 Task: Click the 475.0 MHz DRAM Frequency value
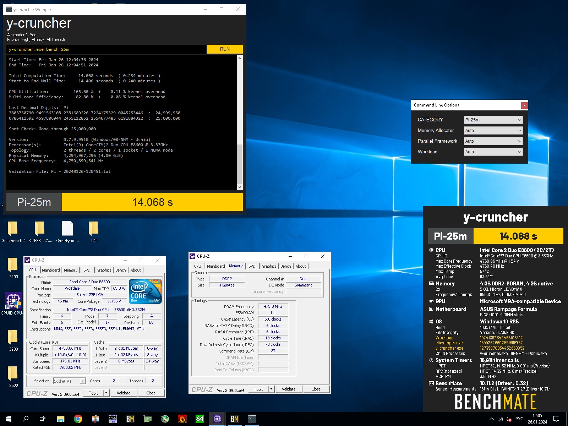pos(273,306)
